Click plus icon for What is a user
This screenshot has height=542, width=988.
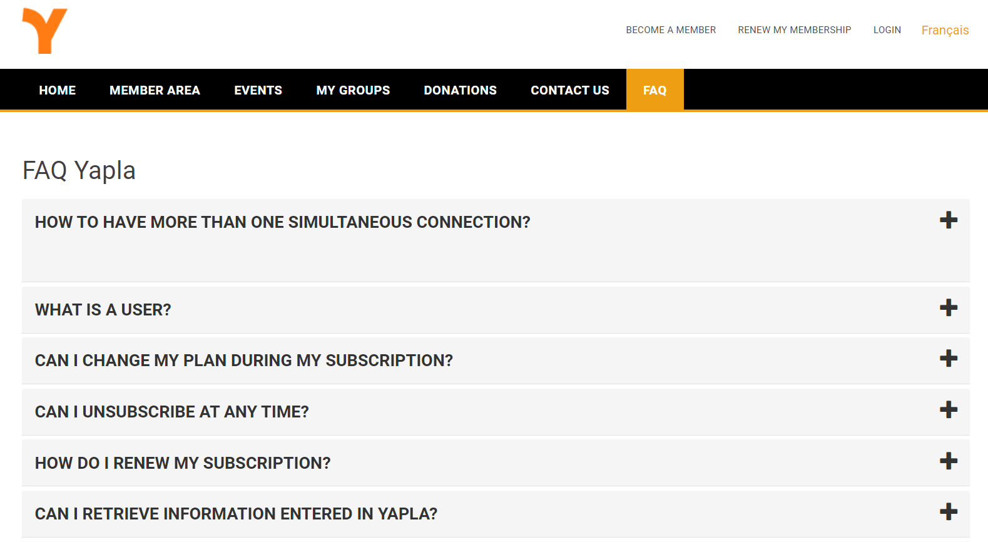[x=948, y=308]
